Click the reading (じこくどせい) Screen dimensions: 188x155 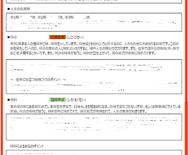tap(75, 37)
